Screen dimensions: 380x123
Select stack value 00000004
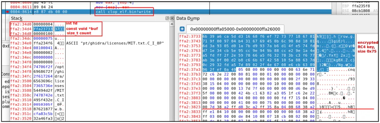pos(43,24)
